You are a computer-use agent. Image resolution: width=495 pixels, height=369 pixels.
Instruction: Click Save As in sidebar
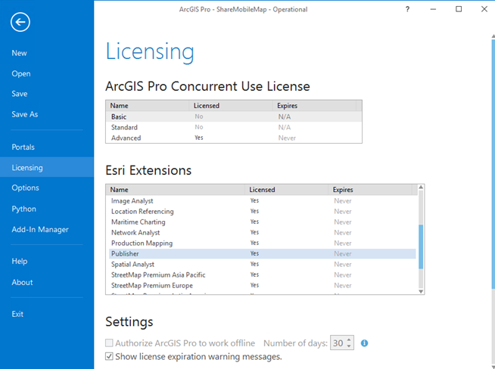tap(24, 114)
